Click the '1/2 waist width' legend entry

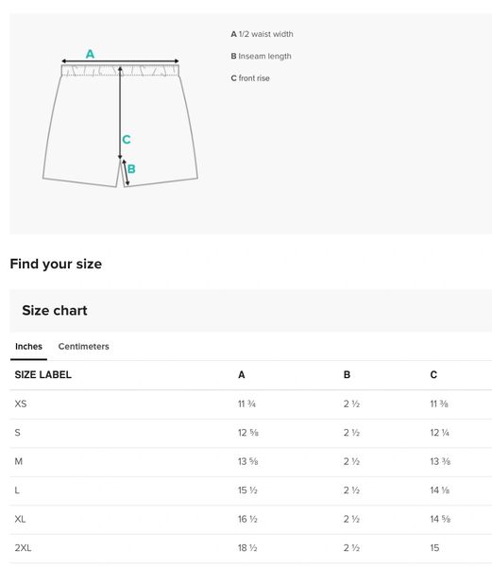[x=262, y=34]
